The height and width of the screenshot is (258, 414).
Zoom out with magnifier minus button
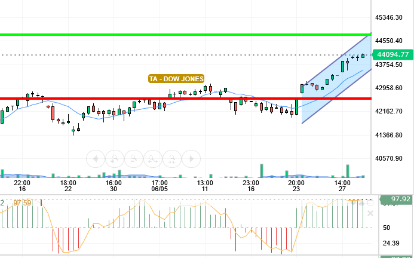(134, 159)
